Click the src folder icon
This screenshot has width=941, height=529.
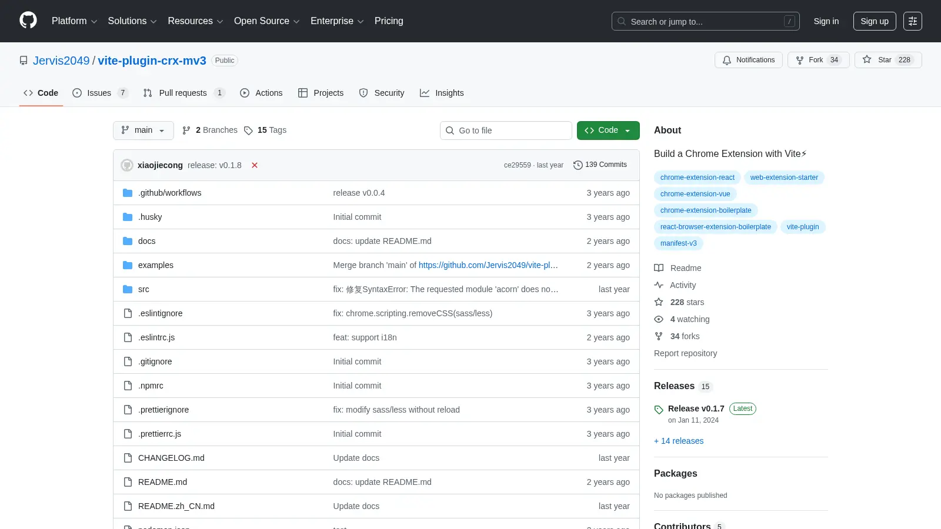coord(128,289)
